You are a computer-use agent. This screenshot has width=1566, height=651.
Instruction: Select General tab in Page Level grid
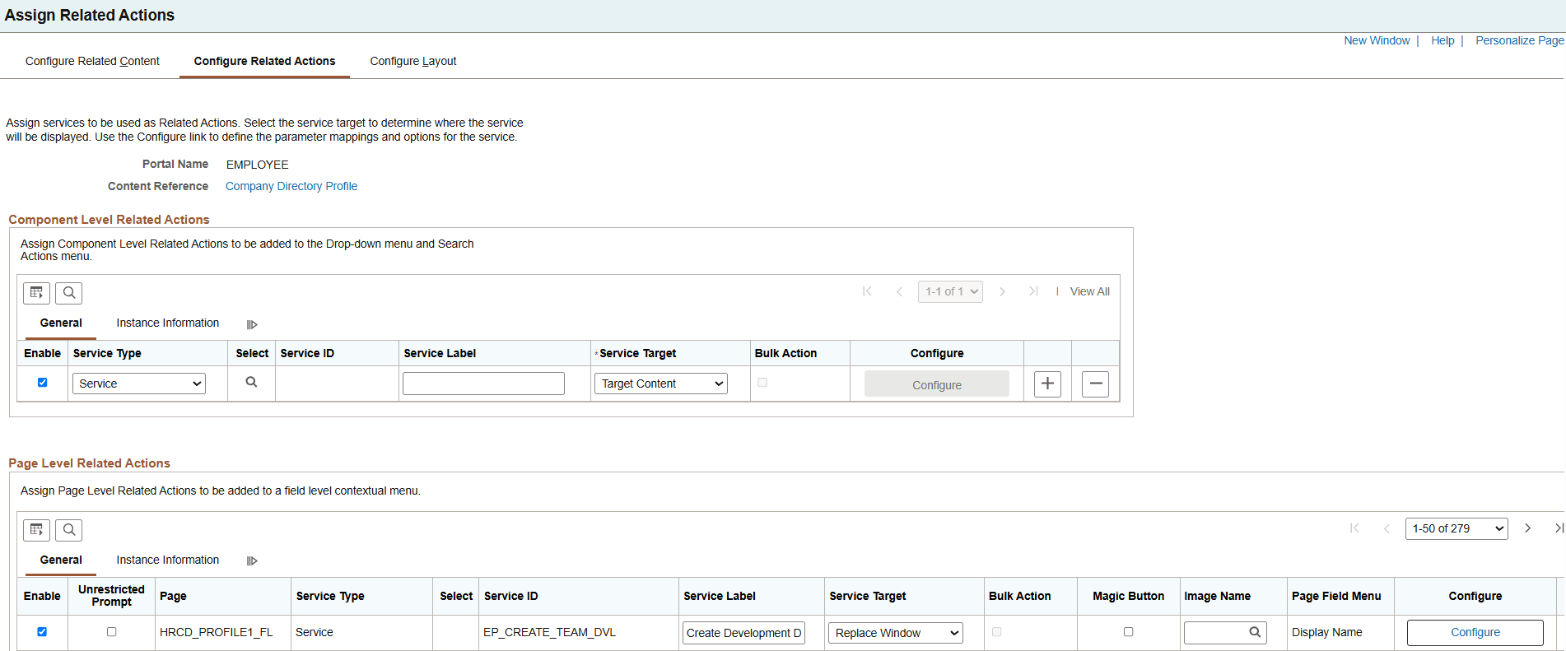coord(61,560)
